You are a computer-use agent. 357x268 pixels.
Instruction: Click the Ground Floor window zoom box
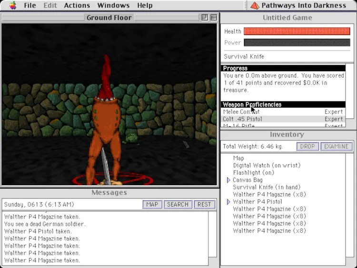point(205,18)
